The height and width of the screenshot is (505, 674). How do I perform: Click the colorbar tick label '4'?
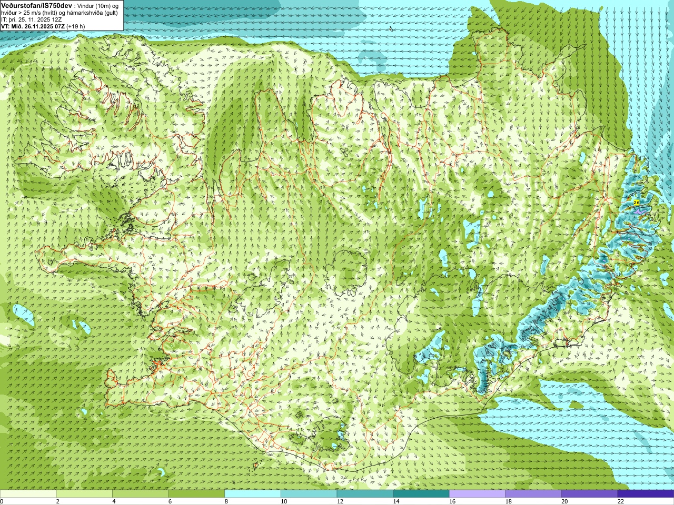pos(114,501)
